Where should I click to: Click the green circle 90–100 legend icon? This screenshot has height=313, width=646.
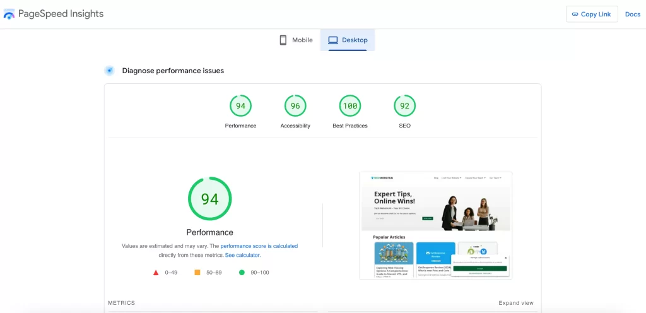point(242,273)
